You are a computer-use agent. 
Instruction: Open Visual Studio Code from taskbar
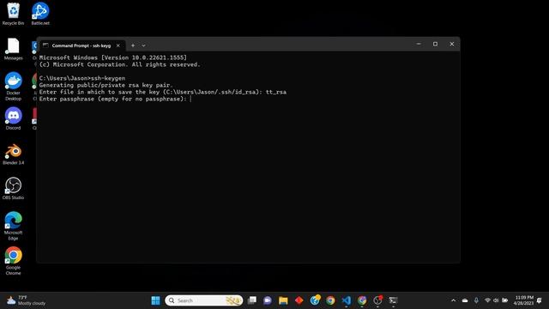pyautogui.click(x=347, y=300)
